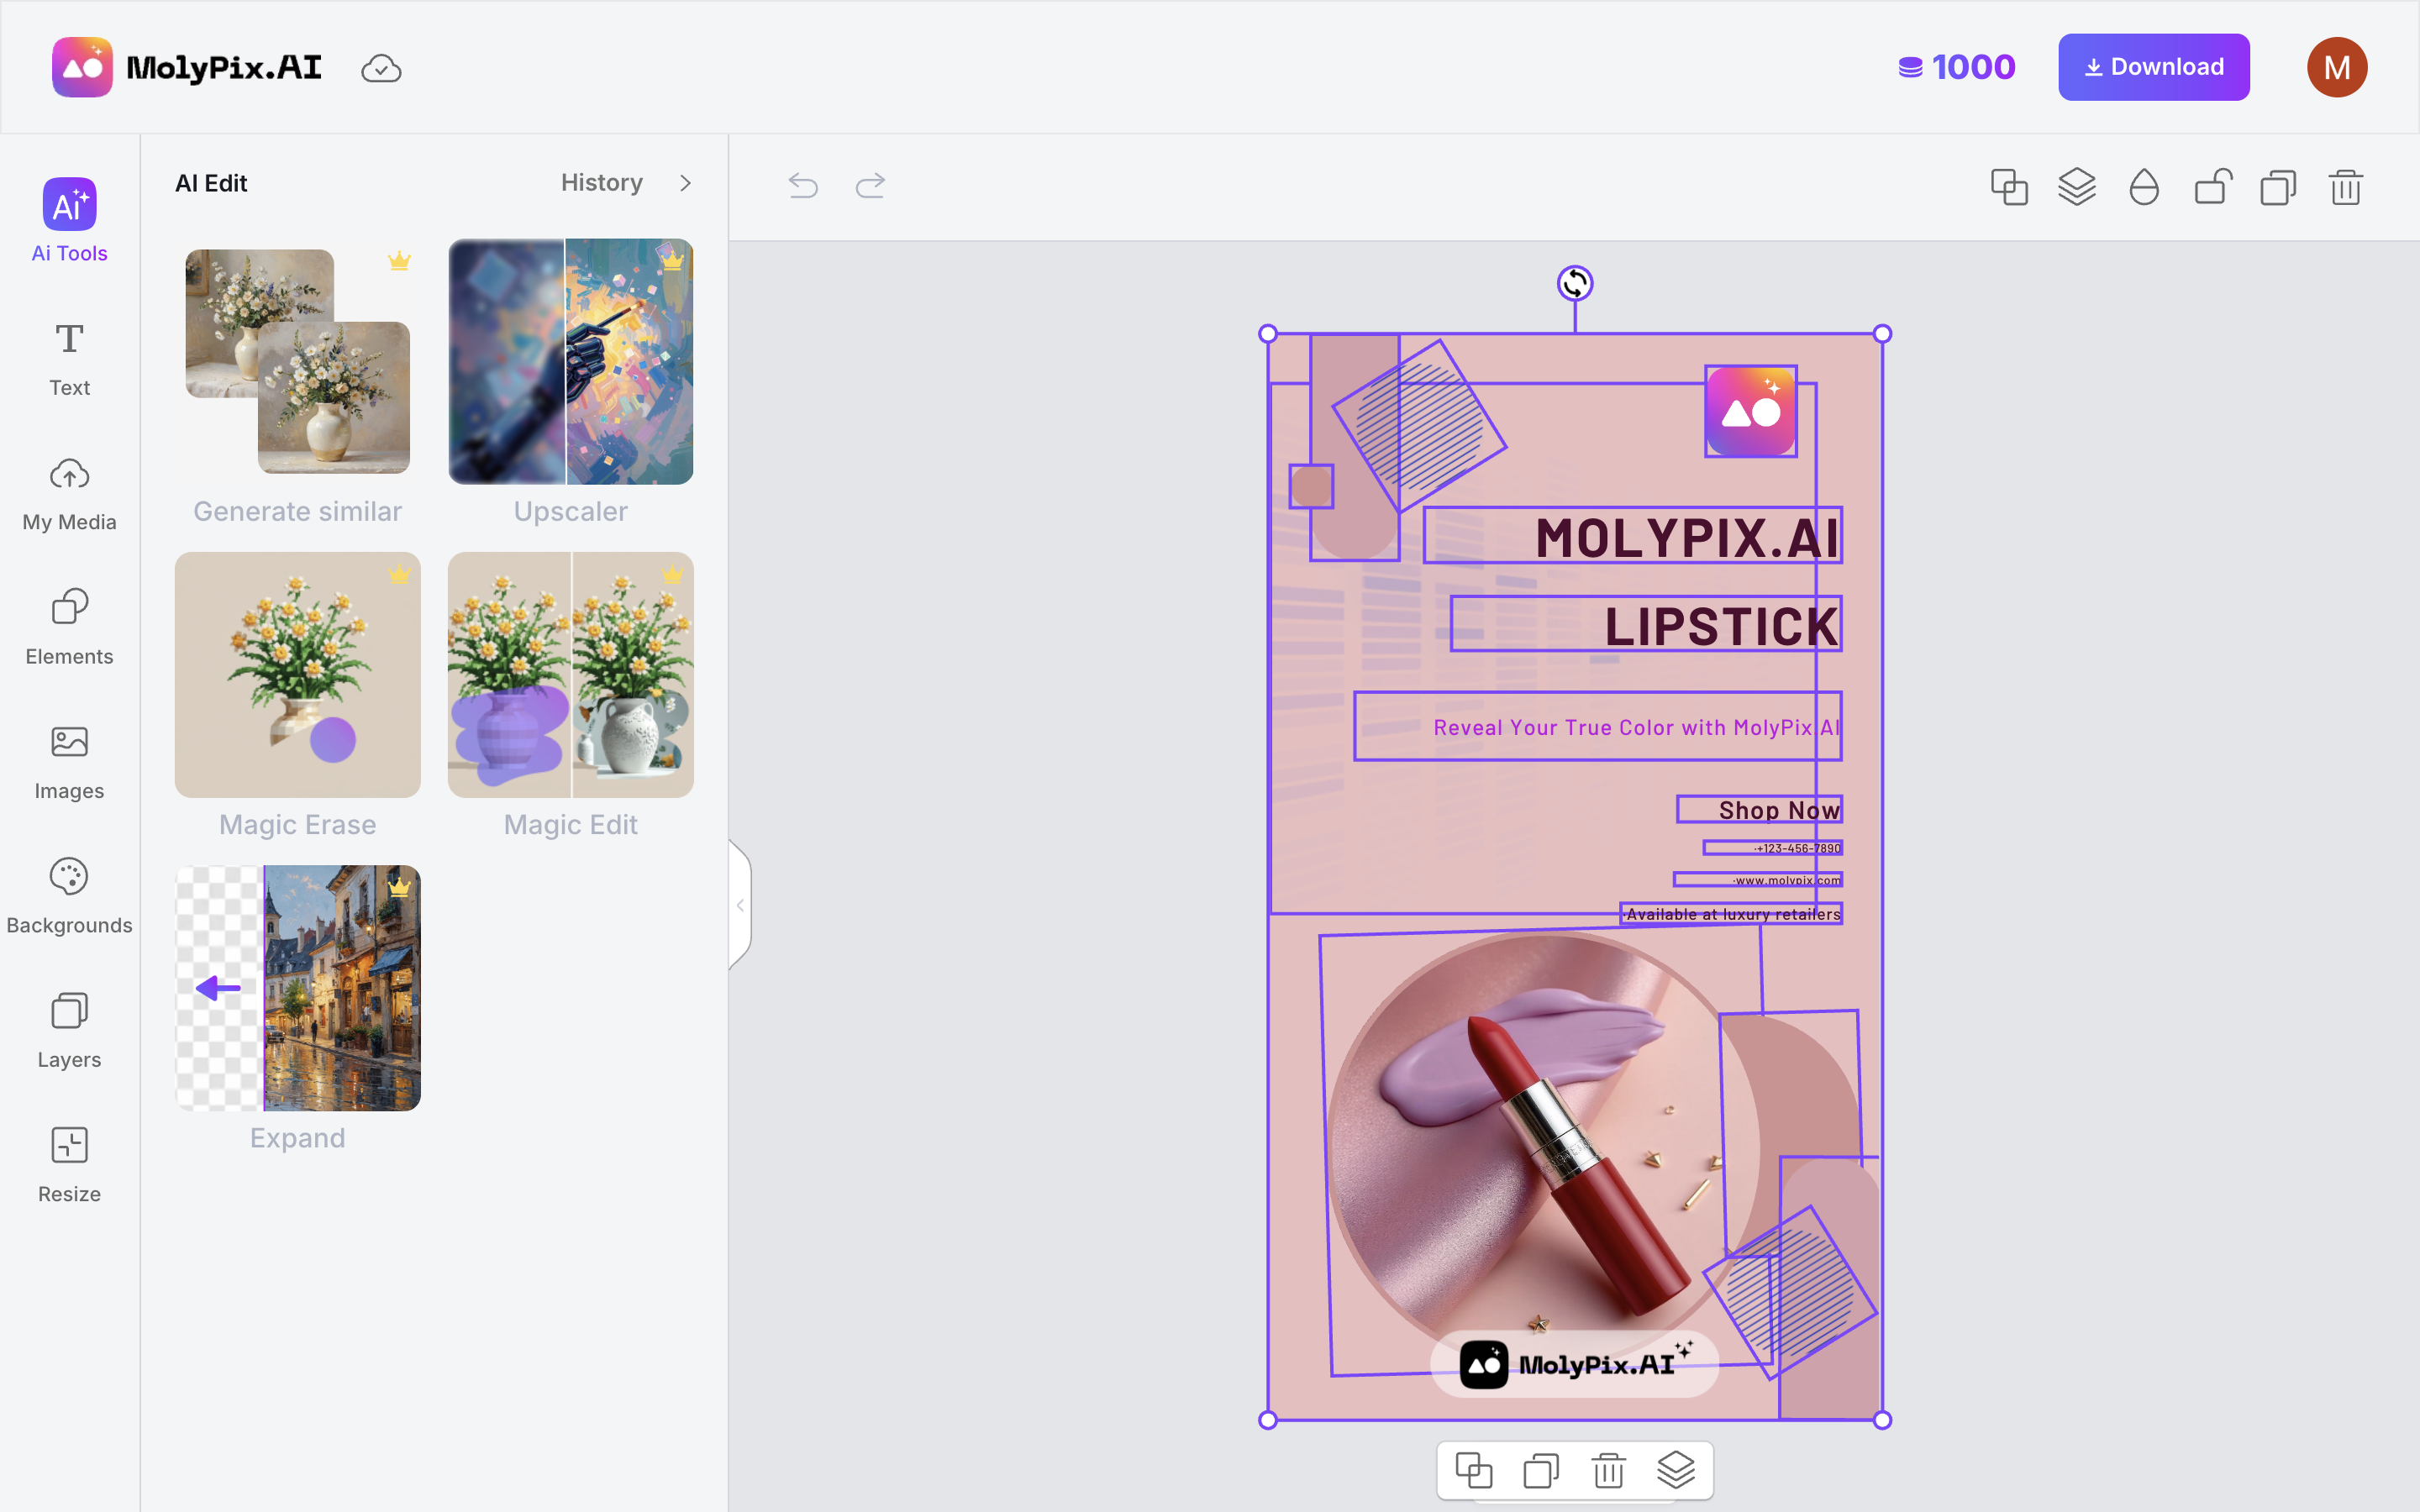Switch to the Backgrounds sidebar tab

click(x=69, y=895)
